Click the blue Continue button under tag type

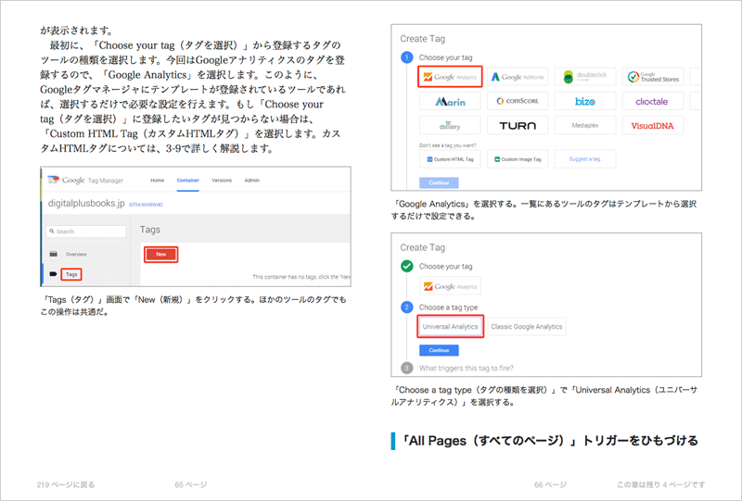coord(439,350)
